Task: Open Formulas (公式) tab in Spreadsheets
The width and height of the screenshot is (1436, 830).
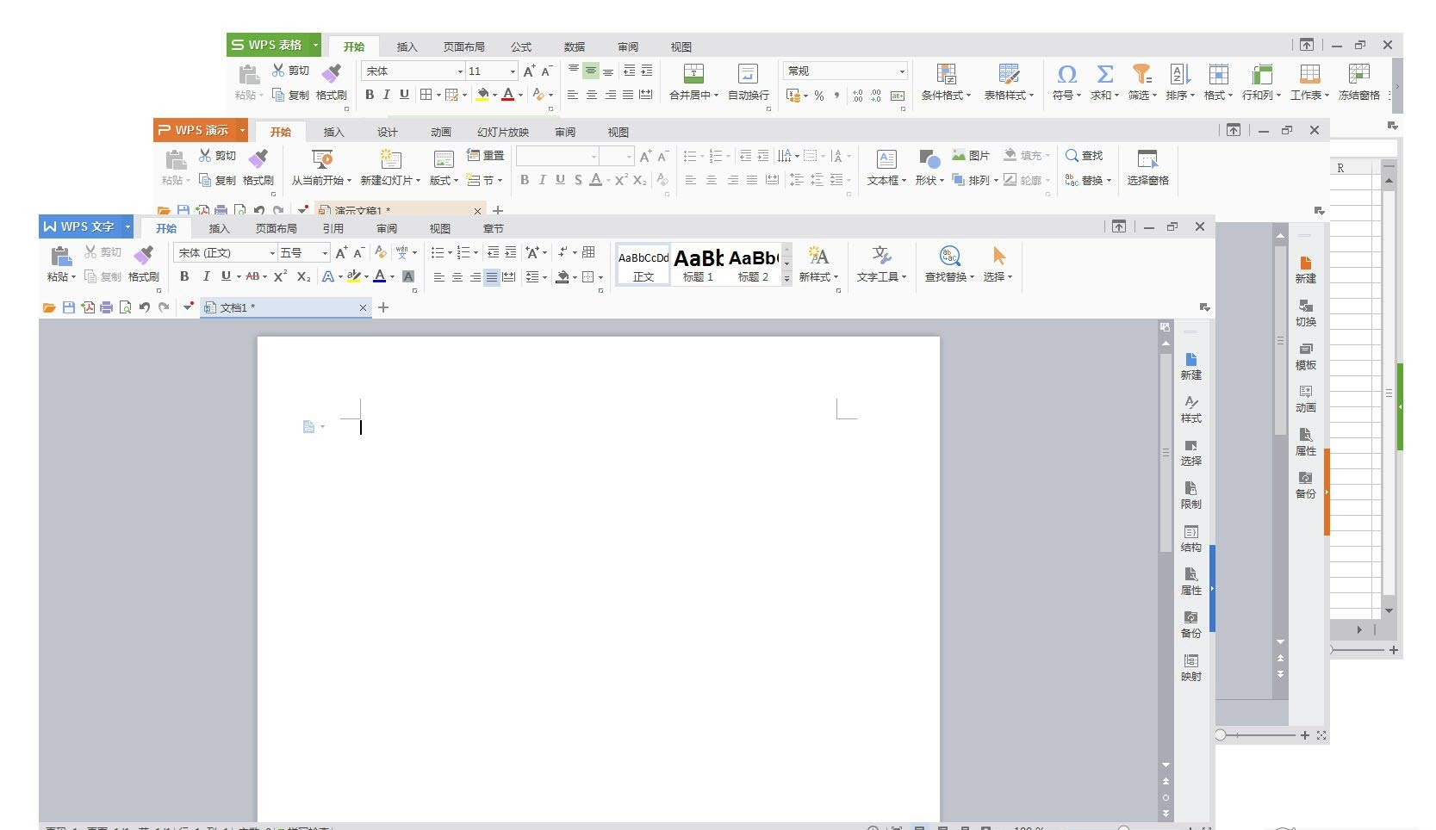Action: (x=521, y=46)
